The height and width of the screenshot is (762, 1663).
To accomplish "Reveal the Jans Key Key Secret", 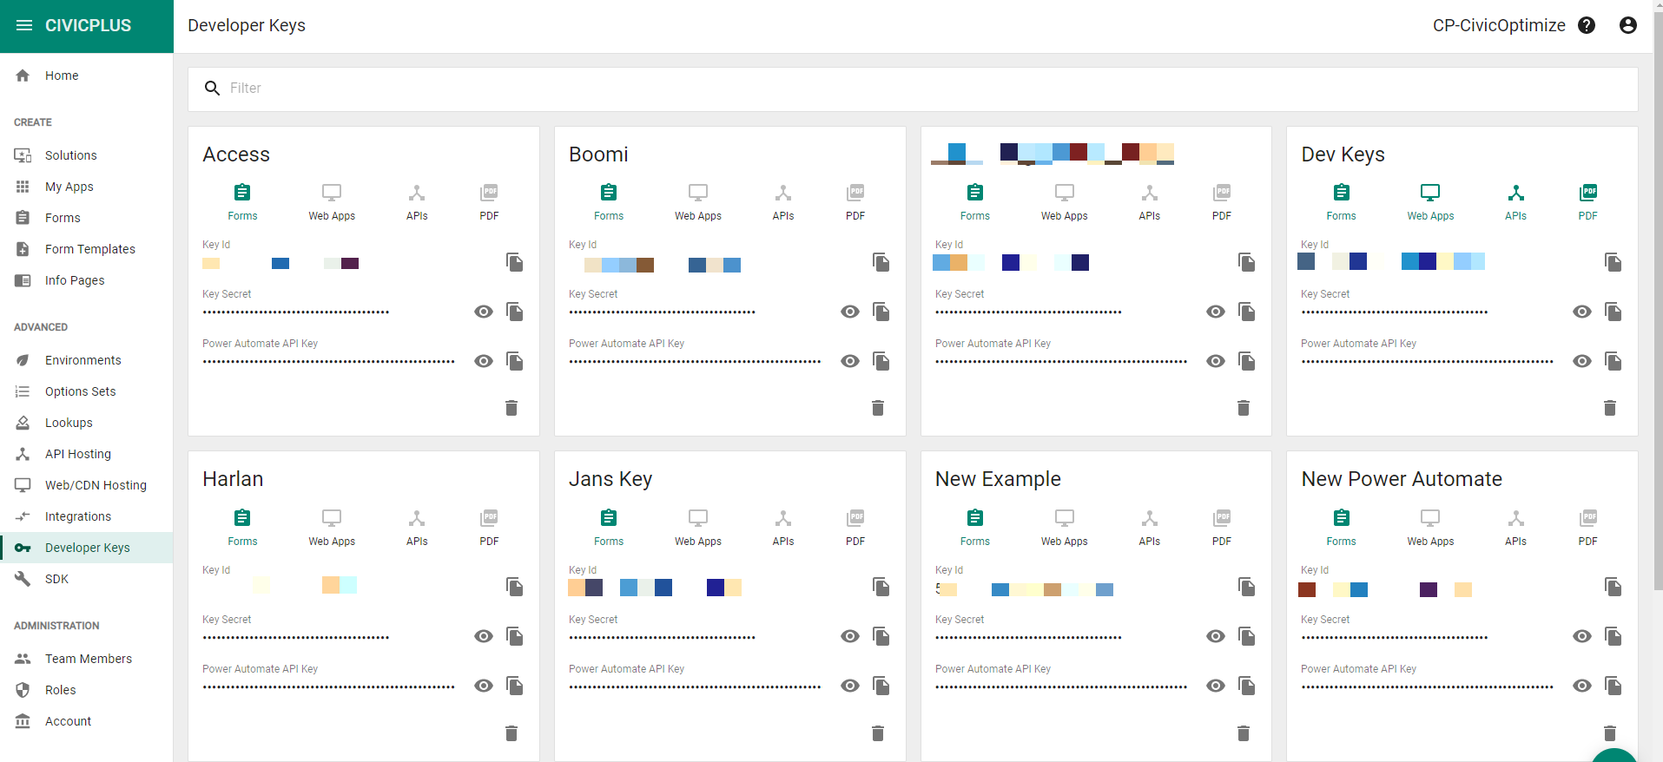I will click(x=850, y=636).
